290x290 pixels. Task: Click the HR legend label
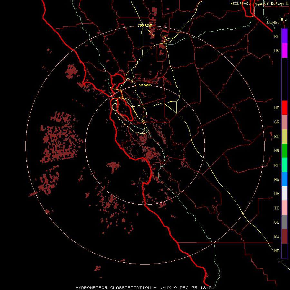click(277, 151)
